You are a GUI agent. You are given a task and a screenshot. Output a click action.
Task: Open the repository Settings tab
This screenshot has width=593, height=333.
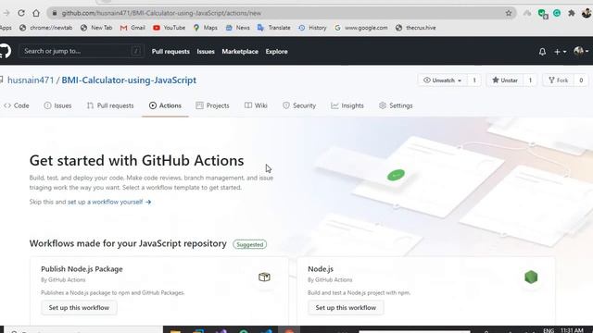pyautogui.click(x=396, y=105)
